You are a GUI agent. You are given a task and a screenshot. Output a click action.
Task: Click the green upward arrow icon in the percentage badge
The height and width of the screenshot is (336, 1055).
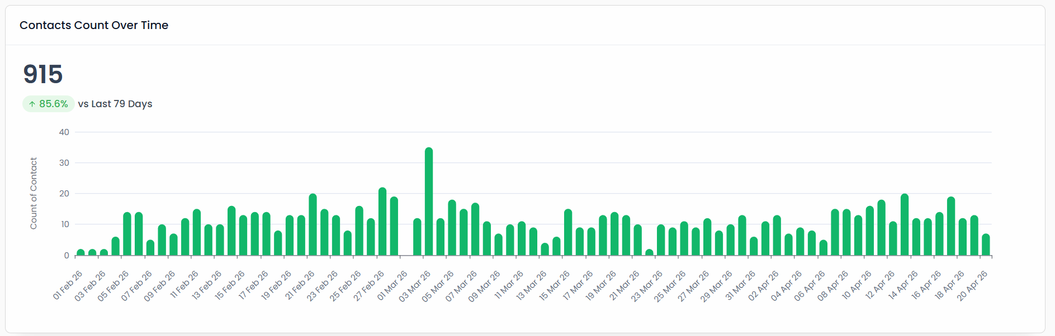(32, 104)
